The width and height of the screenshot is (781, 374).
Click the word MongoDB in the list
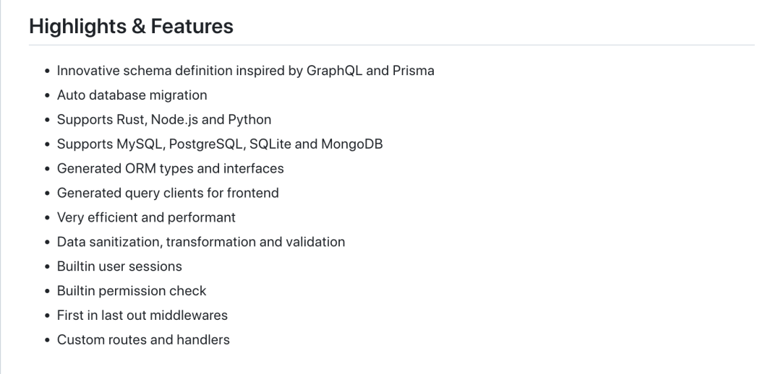click(x=352, y=144)
